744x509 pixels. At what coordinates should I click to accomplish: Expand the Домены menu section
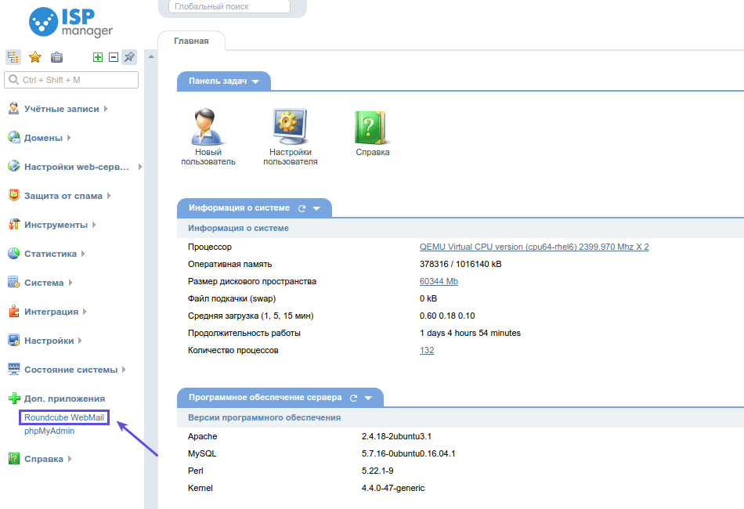[x=69, y=138]
